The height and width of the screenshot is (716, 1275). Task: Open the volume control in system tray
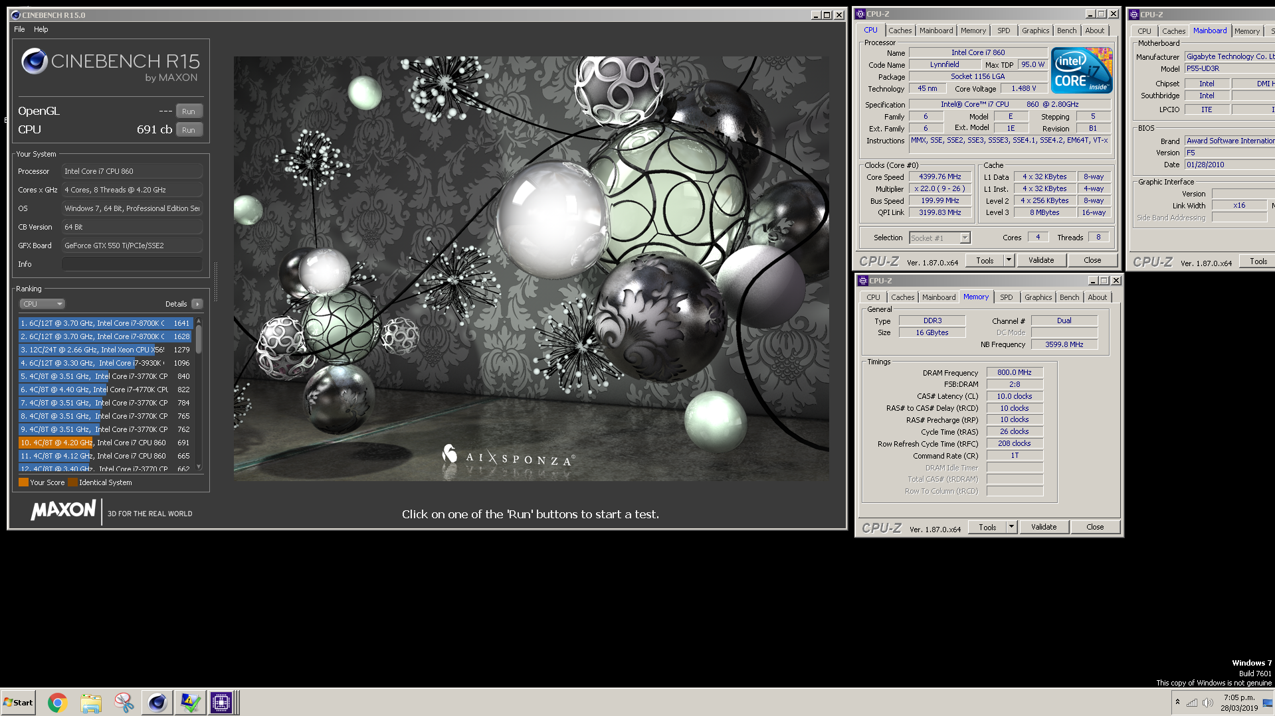click(1208, 703)
